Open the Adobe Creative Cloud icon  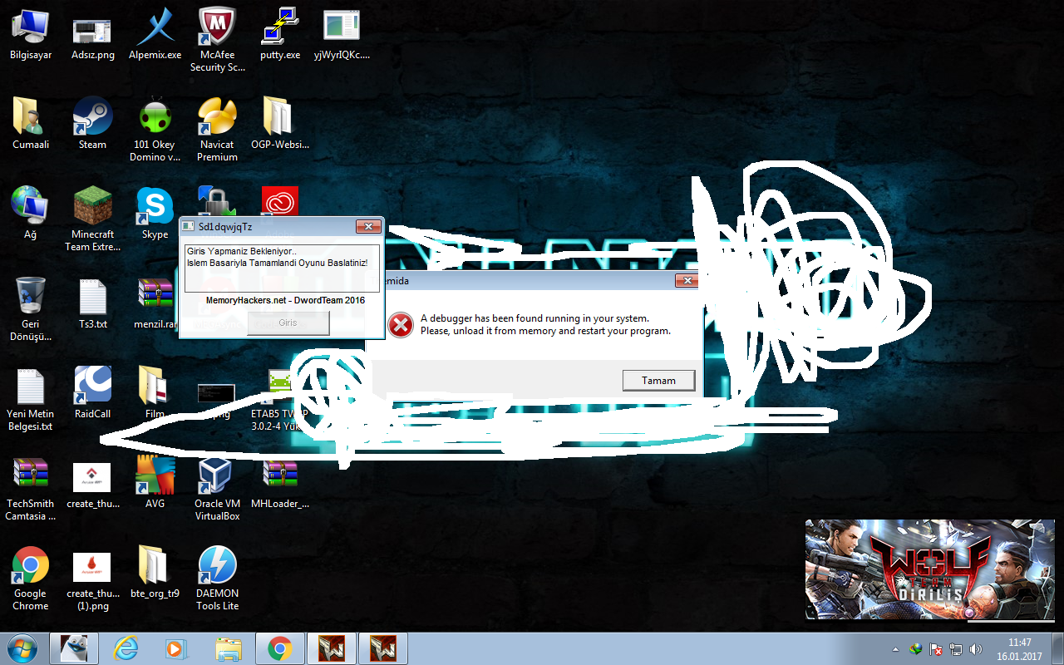280,200
